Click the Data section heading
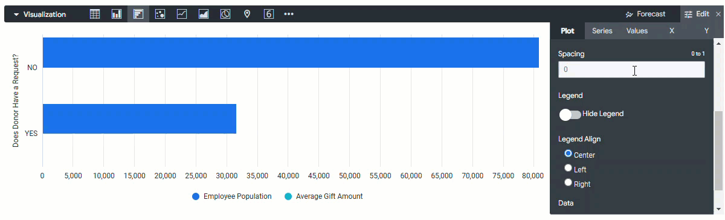725x220 pixels. (566, 203)
